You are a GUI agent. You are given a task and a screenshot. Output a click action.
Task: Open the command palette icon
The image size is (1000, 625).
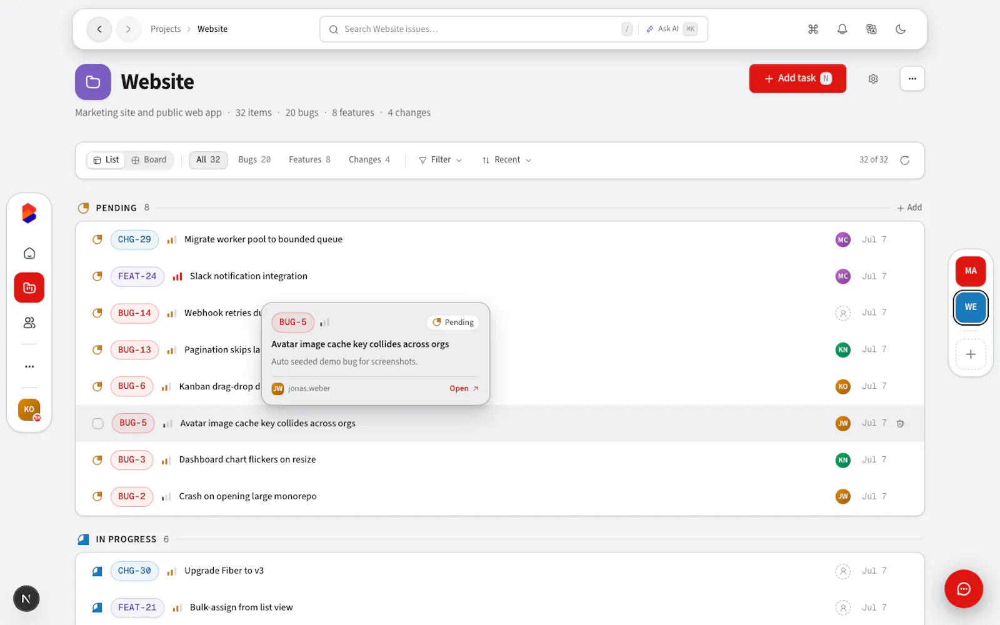coord(813,29)
